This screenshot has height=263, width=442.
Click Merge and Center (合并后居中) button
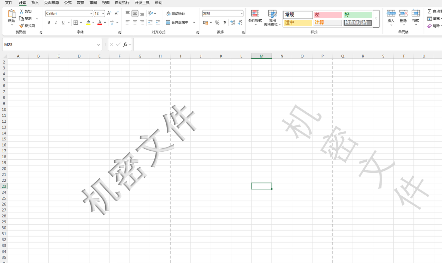click(x=178, y=22)
